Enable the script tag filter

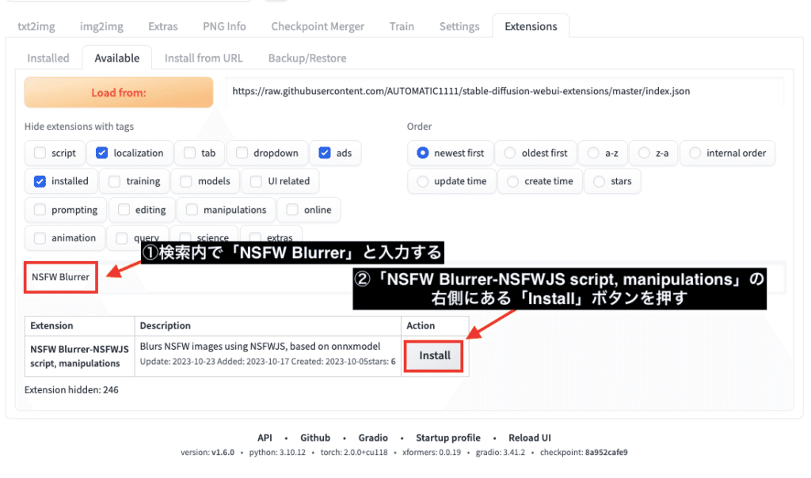39,153
